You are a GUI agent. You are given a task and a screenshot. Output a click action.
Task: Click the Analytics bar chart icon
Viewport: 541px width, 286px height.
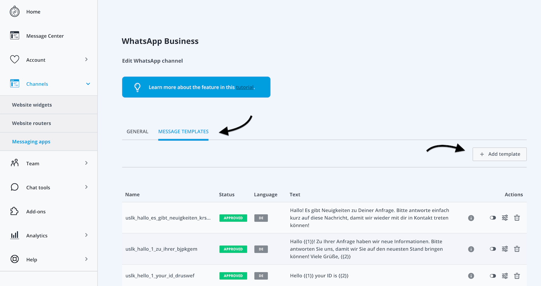(x=15, y=235)
